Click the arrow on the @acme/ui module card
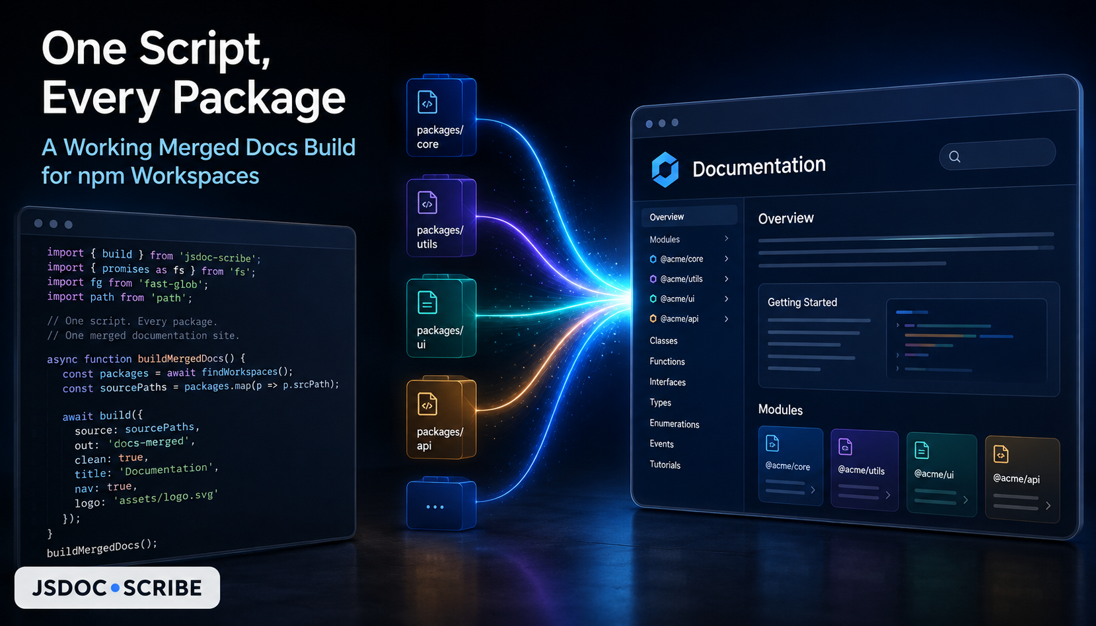1096x626 pixels. pyautogui.click(x=966, y=500)
